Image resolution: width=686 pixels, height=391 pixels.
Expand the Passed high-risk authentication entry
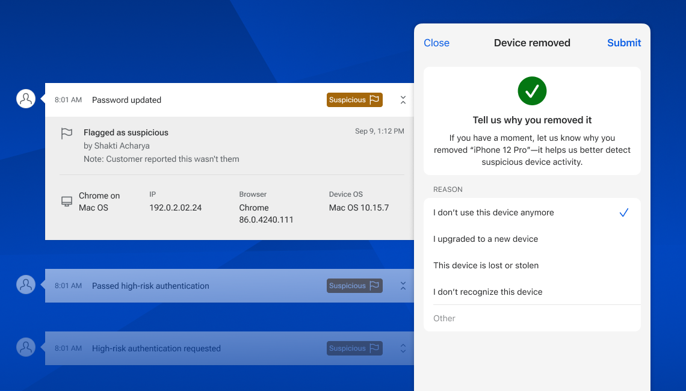click(x=403, y=286)
